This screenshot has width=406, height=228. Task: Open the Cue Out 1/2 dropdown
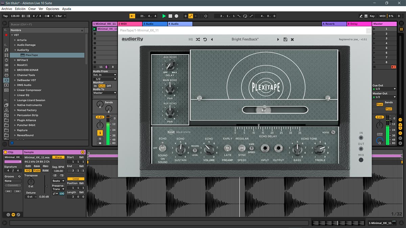click(x=384, y=89)
